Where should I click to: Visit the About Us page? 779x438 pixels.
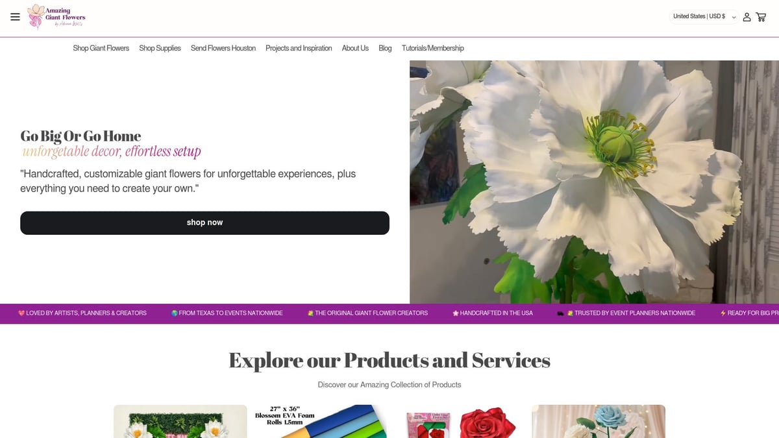pos(355,48)
